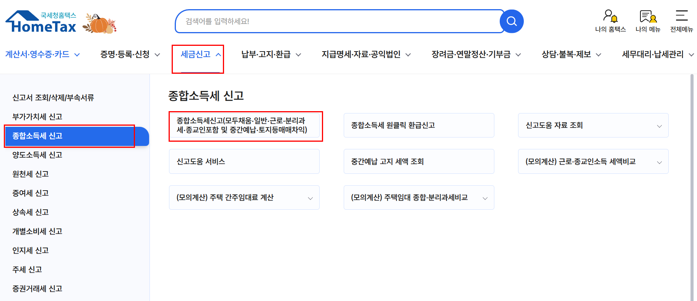The height and width of the screenshot is (301, 697).
Task: Select 개별소비세 신고 in sidebar
Action: tap(37, 231)
